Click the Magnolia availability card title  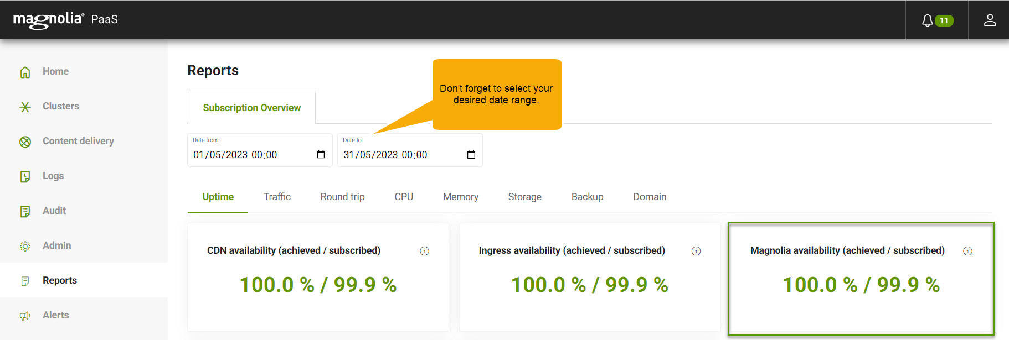point(847,250)
